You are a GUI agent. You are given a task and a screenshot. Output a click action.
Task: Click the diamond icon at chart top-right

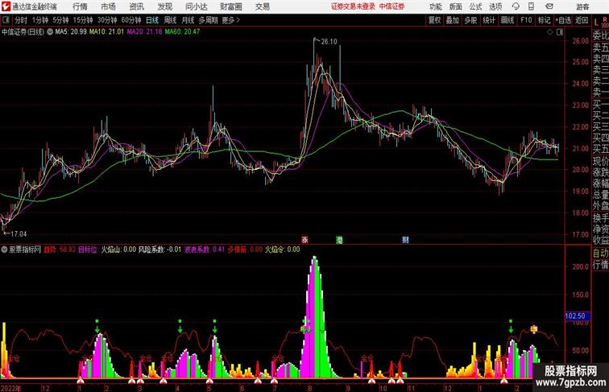[x=550, y=32]
